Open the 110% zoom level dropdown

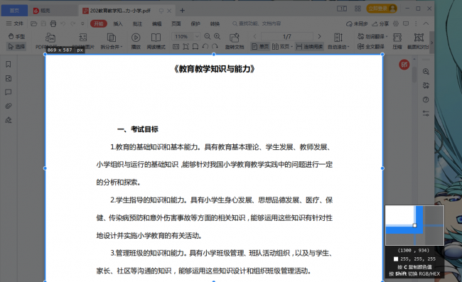pyautogui.click(x=197, y=36)
